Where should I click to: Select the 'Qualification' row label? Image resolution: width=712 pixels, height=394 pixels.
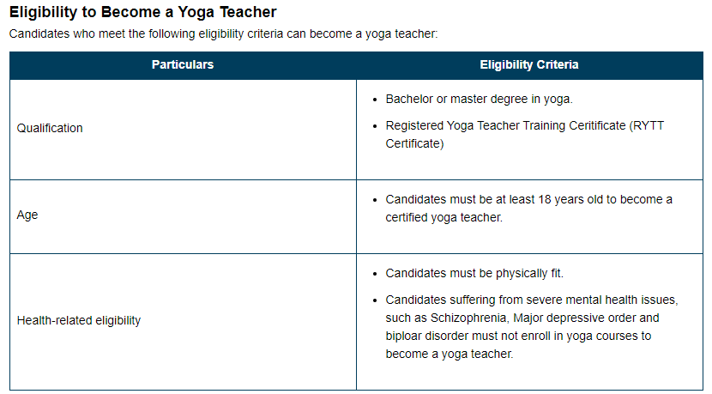[x=50, y=128]
